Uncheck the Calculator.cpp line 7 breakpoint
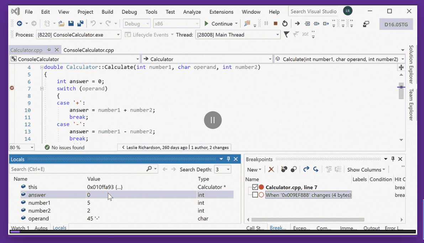Image resolution: width=424 pixels, height=243 pixels. point(255,187)
